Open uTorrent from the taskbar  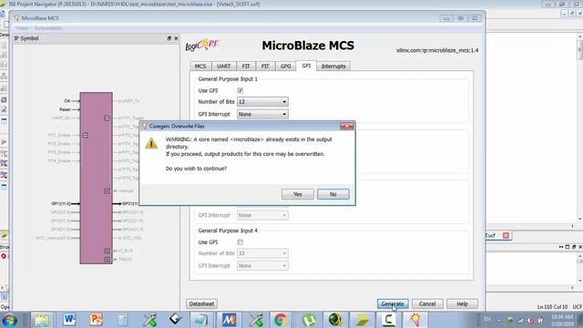click(309, 320)
